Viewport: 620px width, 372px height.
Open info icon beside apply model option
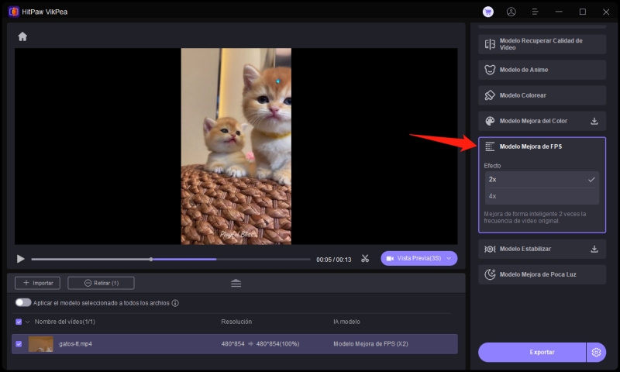coord(175,303)
